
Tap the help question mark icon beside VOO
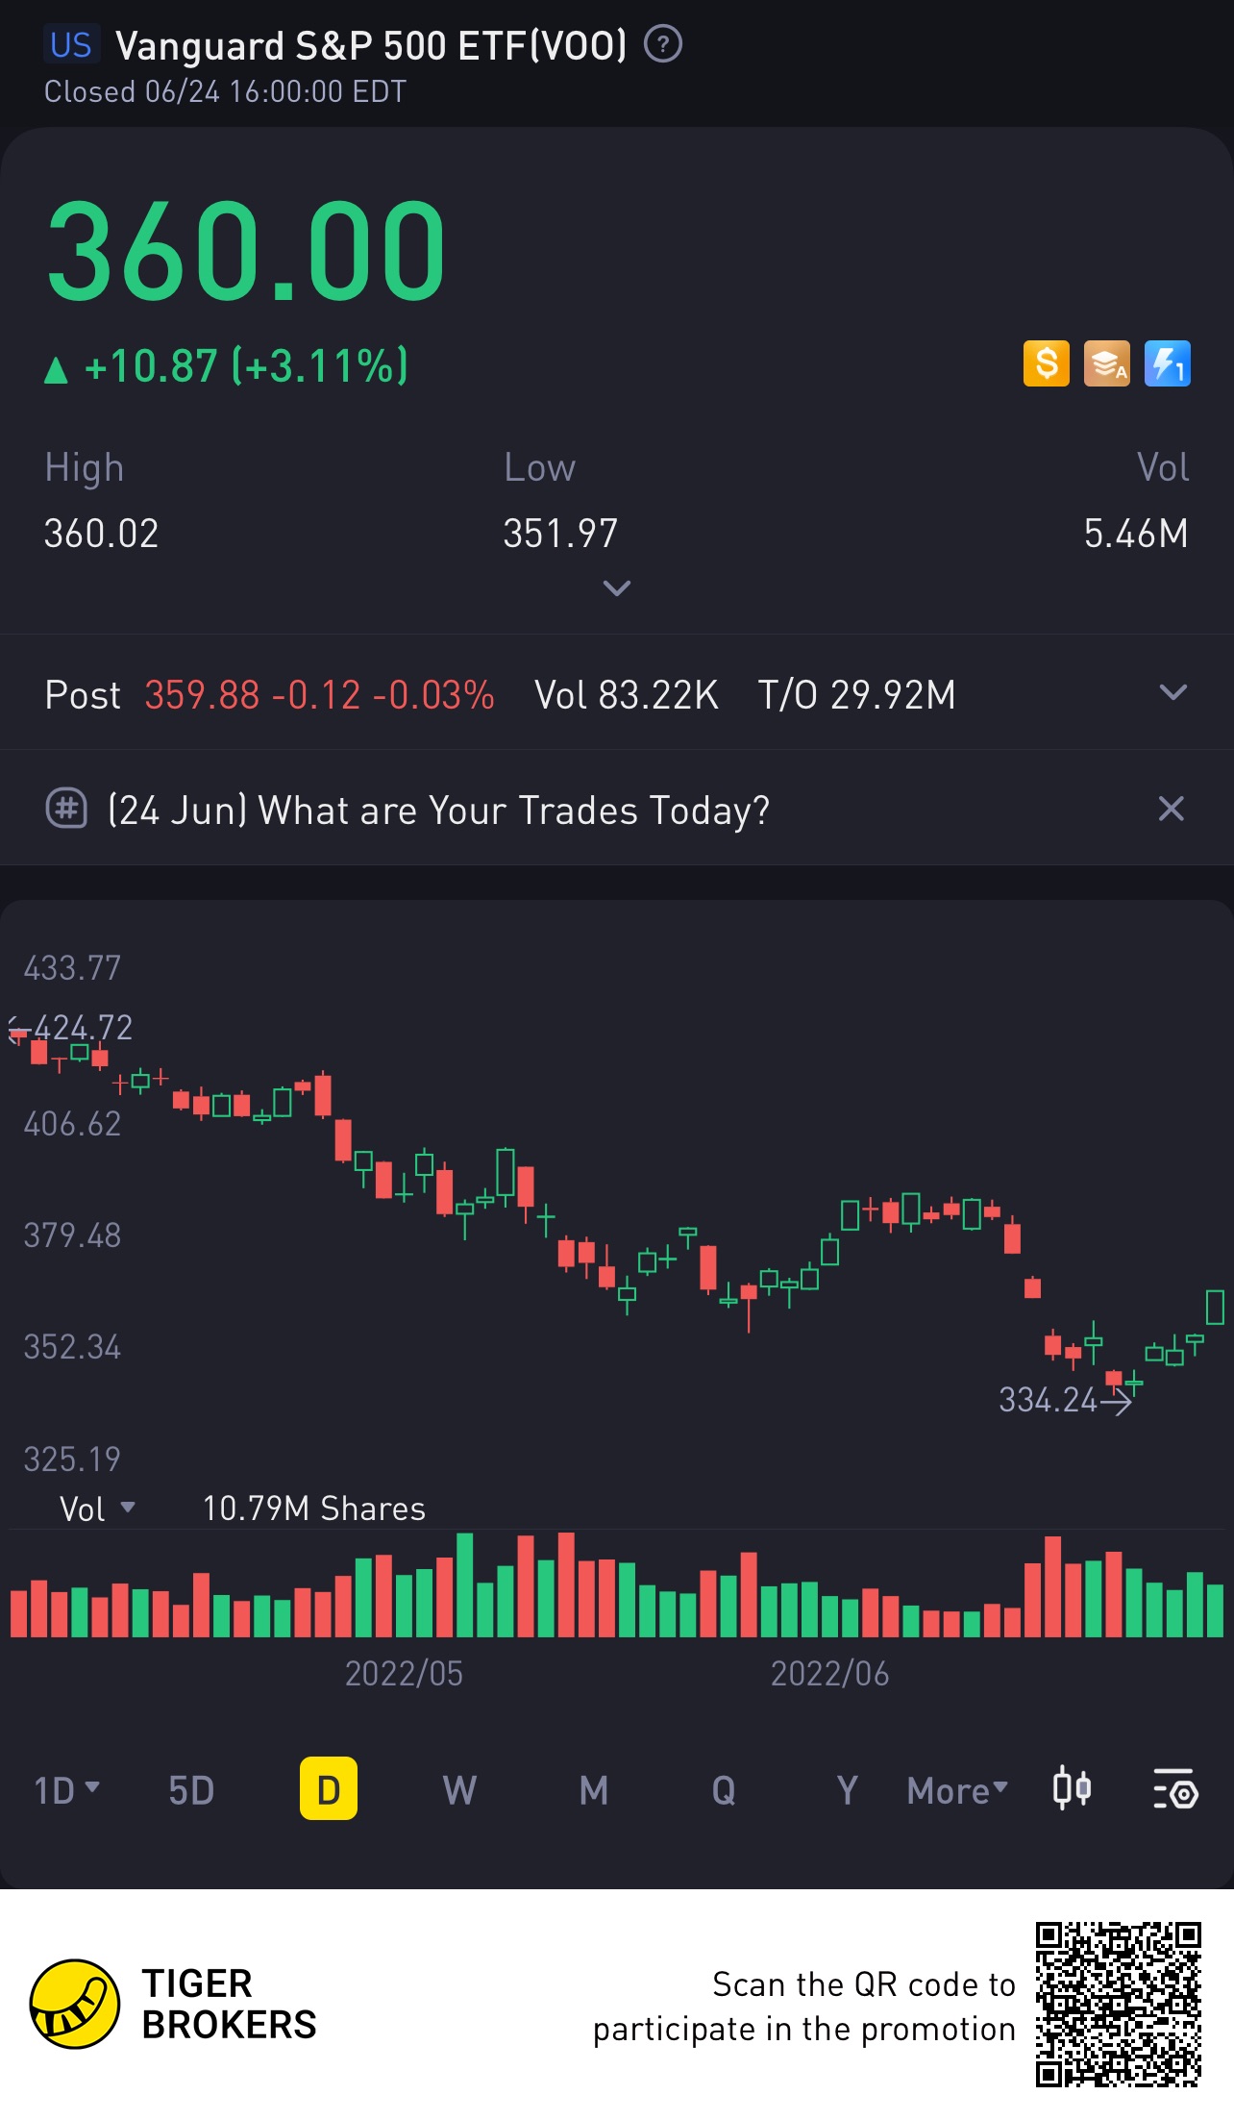point(662,44)
